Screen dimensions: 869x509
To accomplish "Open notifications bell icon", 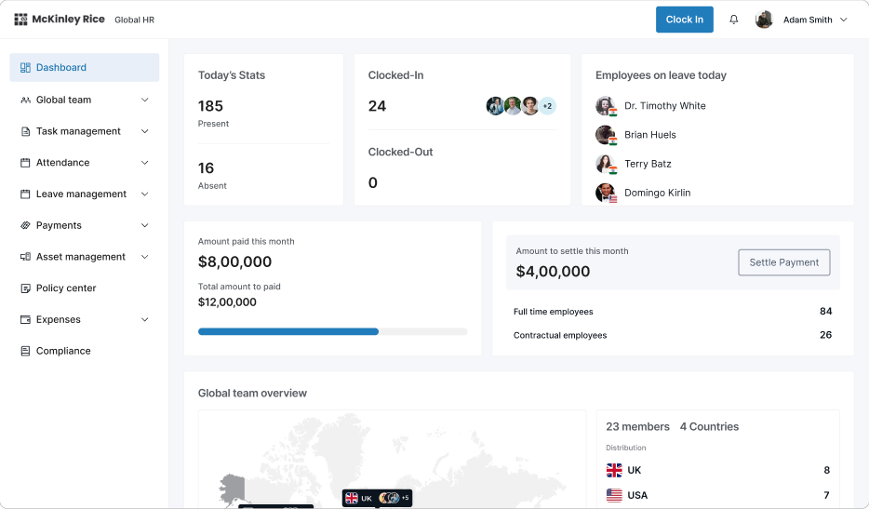I will [x=734, y=20].
